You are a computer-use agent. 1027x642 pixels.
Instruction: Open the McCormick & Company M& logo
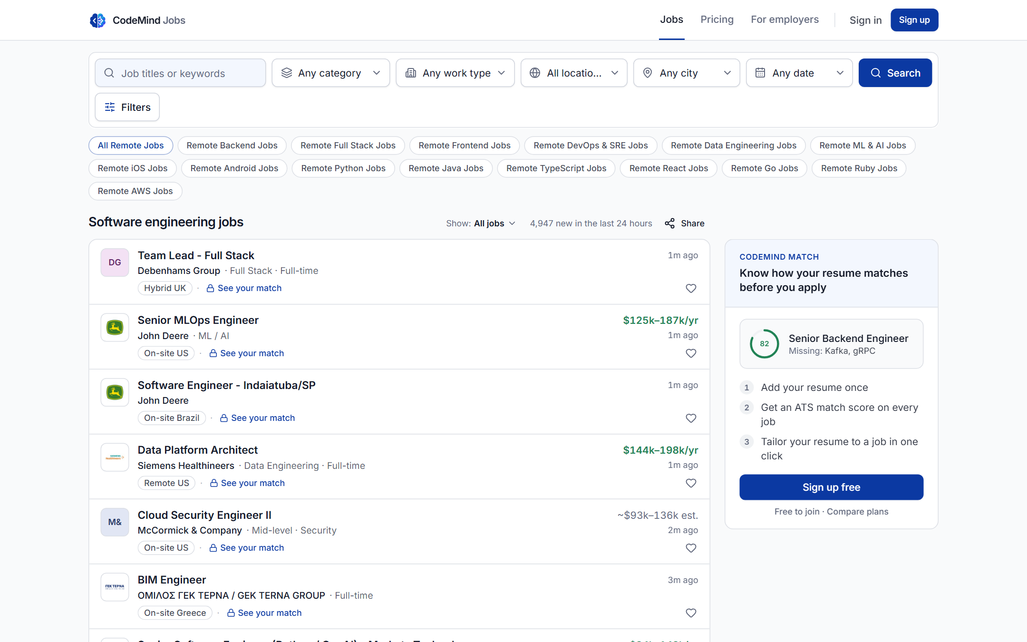[x=115, y=522]
